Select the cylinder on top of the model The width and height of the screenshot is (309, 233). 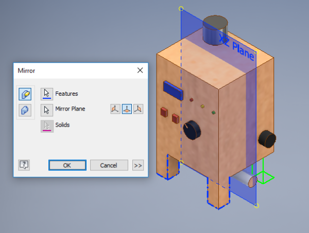pos(215,30)
